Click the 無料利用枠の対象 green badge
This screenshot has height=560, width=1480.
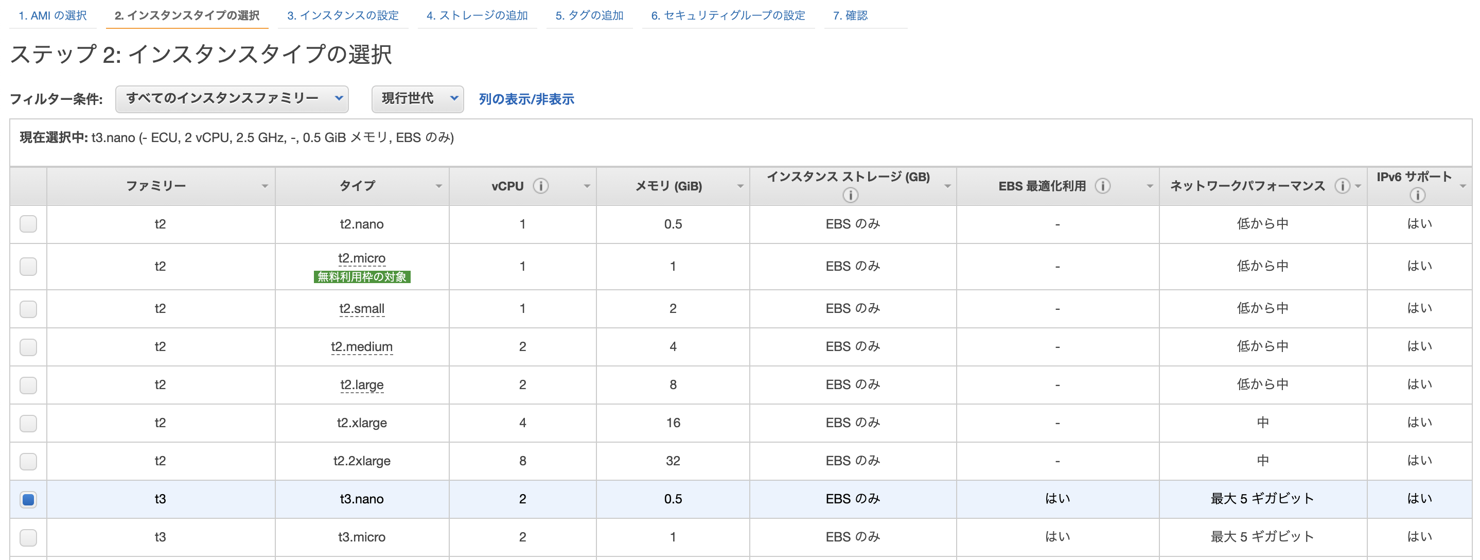(362, 277)
